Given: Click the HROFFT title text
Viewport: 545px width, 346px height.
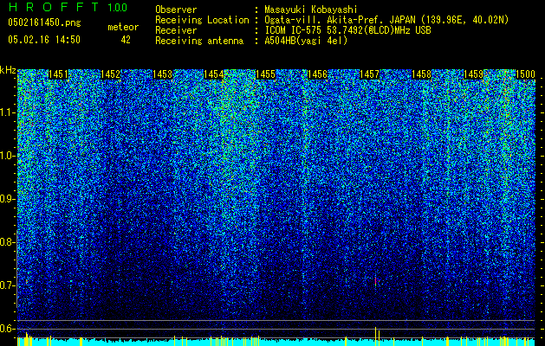Looking at the screenshot, I should pos(55,7).
